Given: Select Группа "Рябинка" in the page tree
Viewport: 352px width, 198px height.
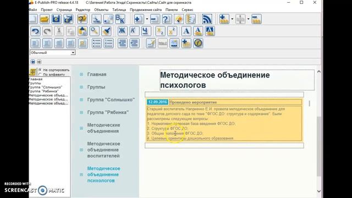Looking at the screenshot, I should pyautogui.click(x=44, y=91).
